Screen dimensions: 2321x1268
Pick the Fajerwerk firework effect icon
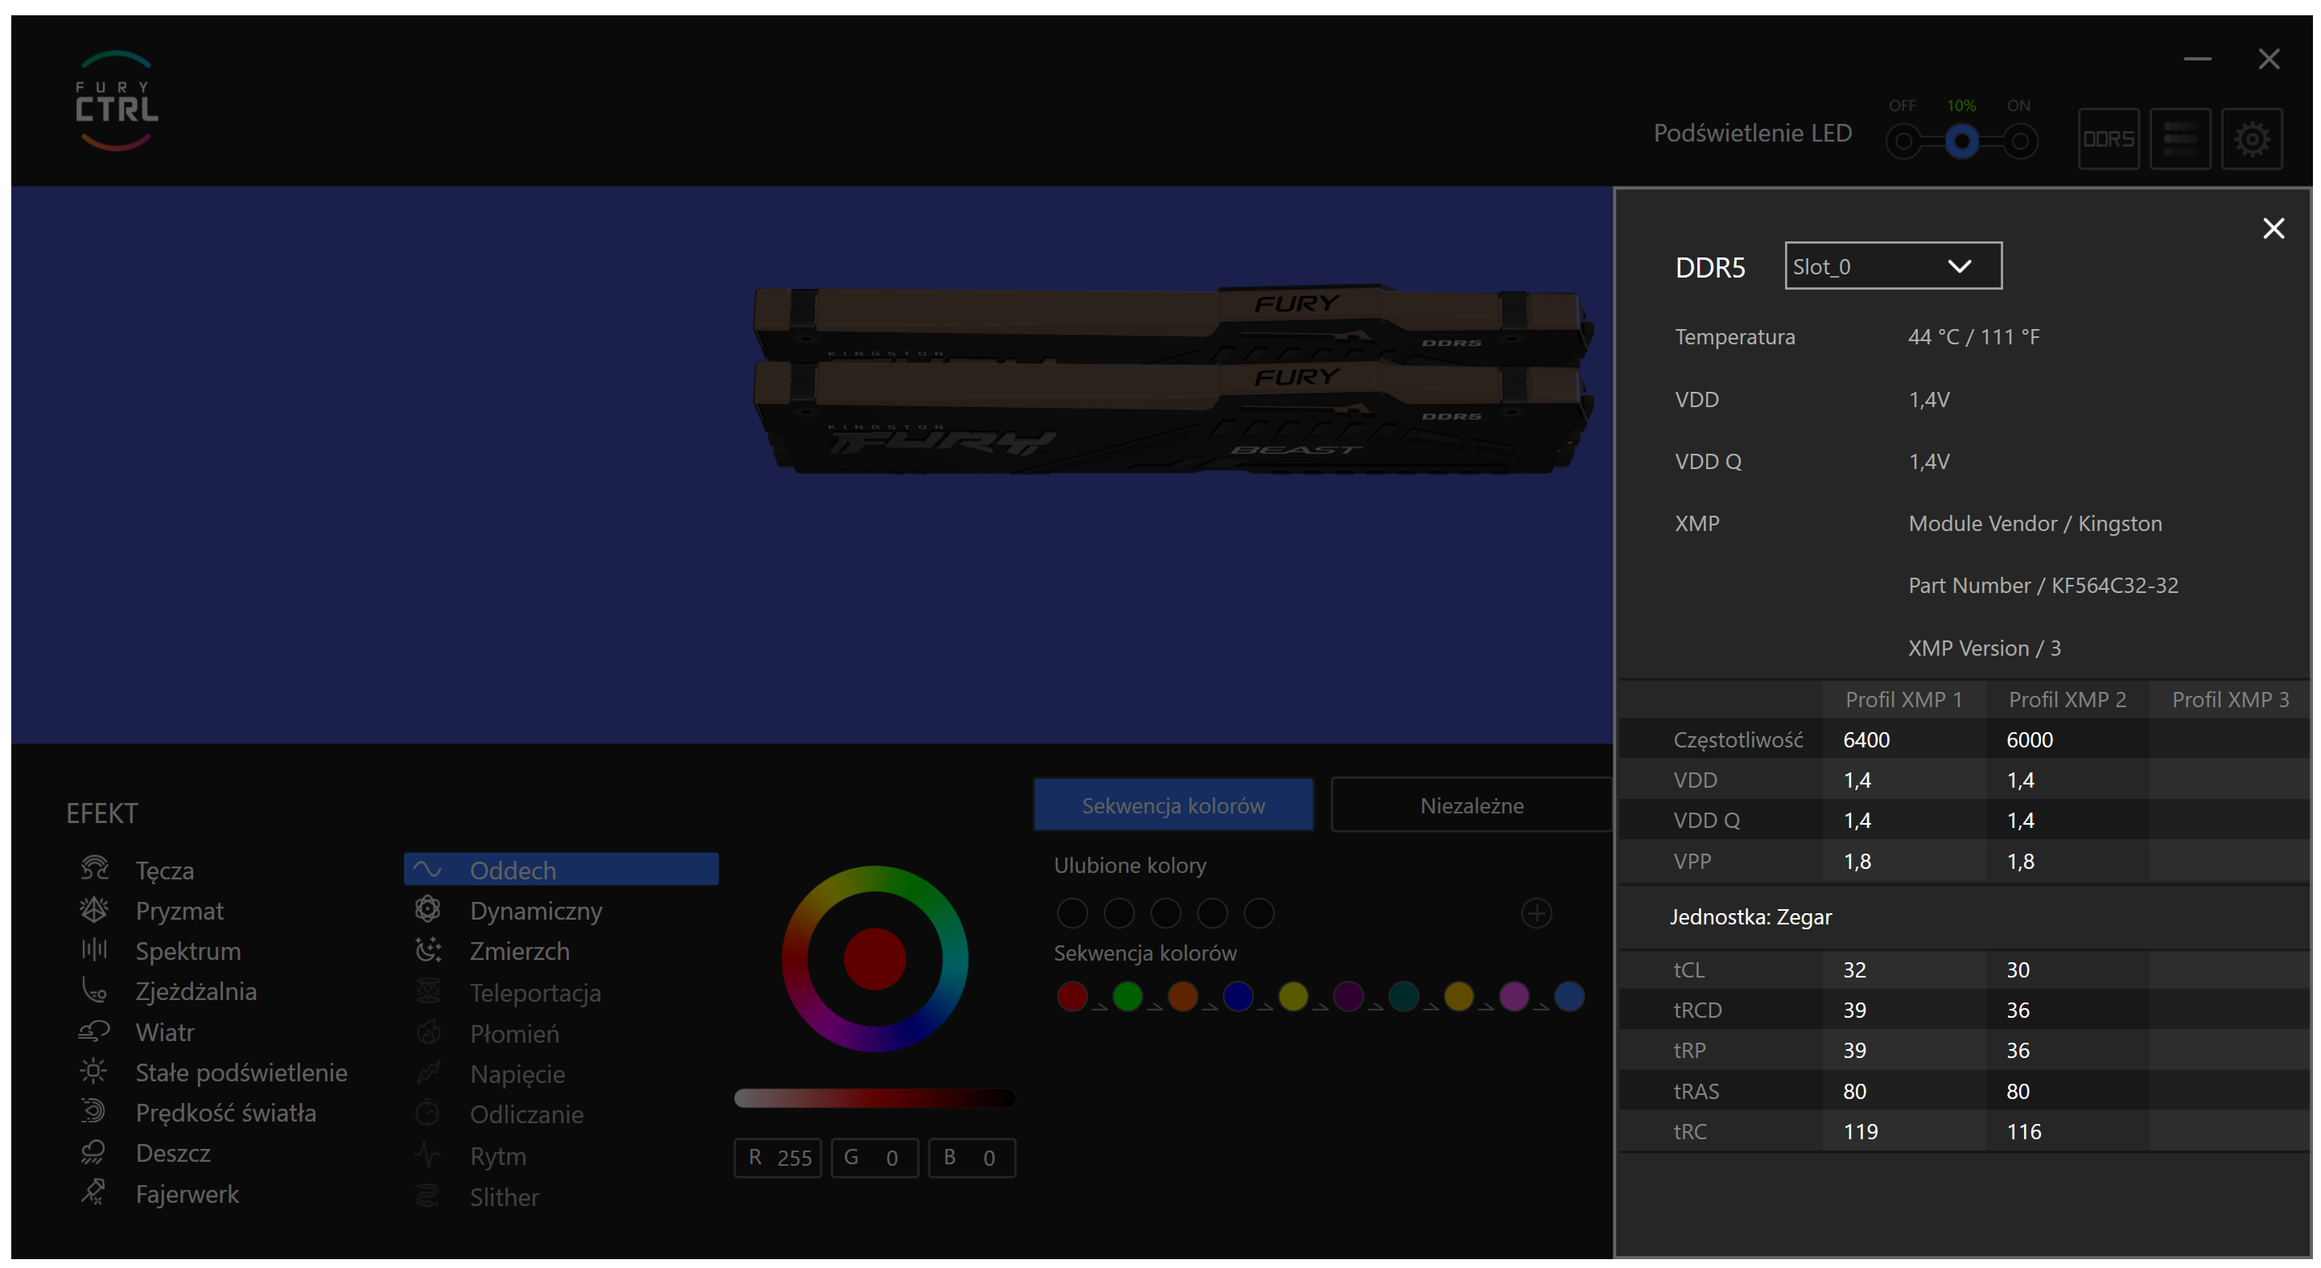click(93, 1192)
